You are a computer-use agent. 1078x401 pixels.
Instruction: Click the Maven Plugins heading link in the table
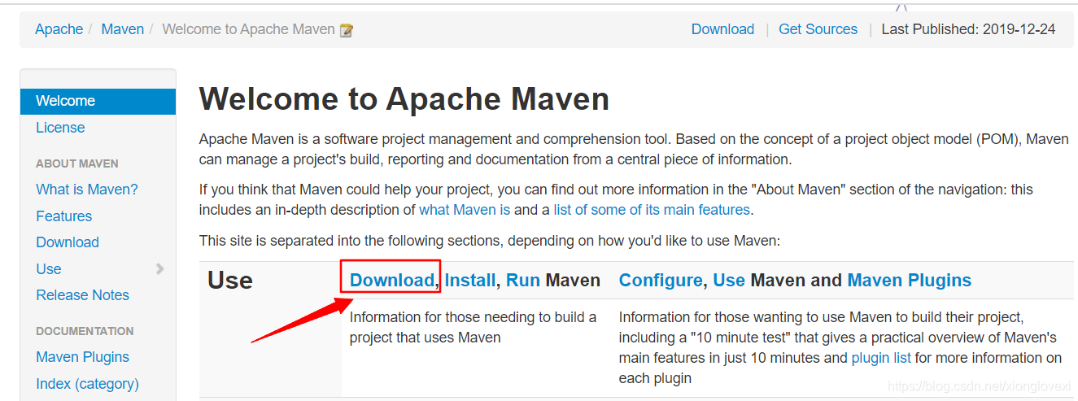click(x=910, y=281)
